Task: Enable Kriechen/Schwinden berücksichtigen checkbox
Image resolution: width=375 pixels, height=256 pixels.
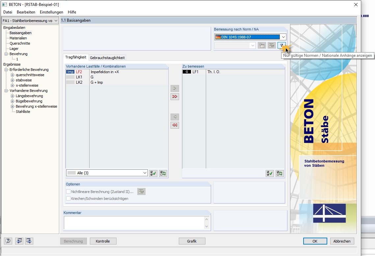Action: (x=68, y=199)
